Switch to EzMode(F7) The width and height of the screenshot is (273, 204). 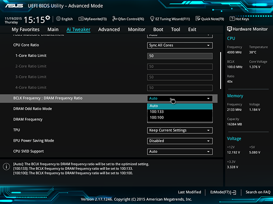click(223, 192)
